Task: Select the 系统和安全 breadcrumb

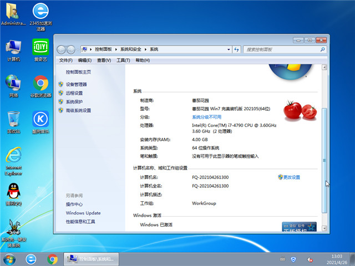Action: 131,49
